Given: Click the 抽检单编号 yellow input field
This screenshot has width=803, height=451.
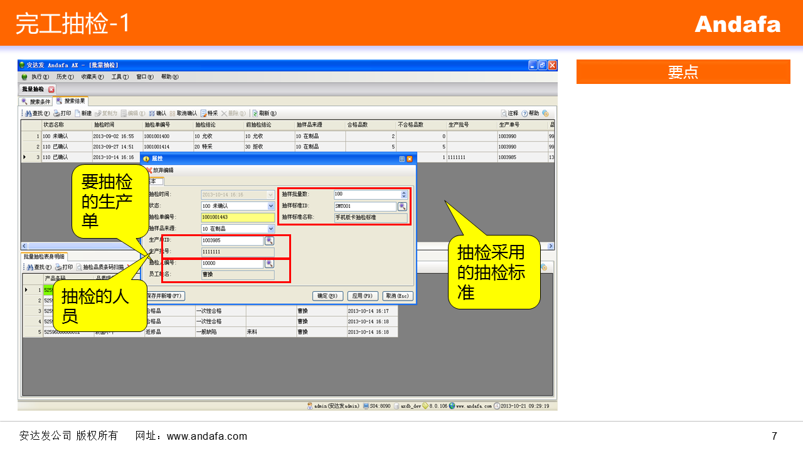Looking at the screenshot, I should tap(238, 217).
